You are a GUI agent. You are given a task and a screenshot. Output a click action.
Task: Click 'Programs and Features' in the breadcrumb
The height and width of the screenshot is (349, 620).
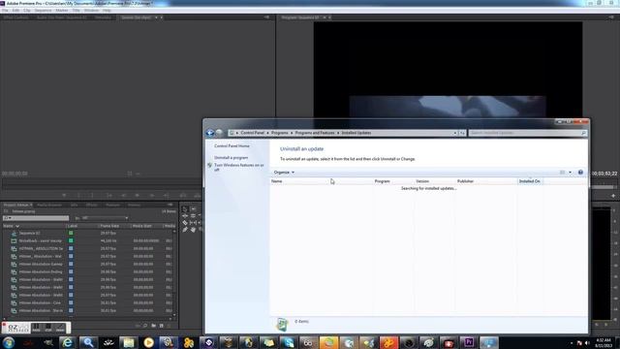coord(315,133)
